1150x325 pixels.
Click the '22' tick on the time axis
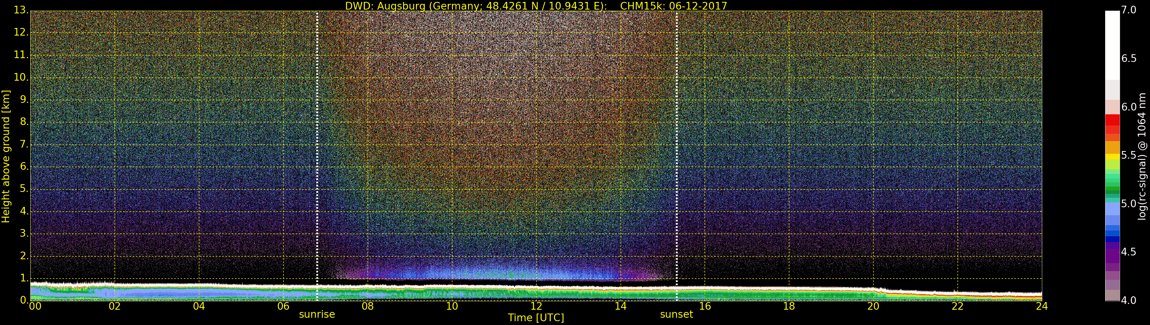point(958,306)
